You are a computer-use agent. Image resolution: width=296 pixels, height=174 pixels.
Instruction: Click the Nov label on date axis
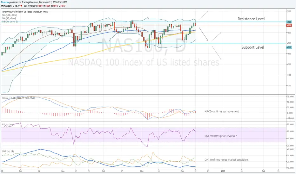(142, 171)
